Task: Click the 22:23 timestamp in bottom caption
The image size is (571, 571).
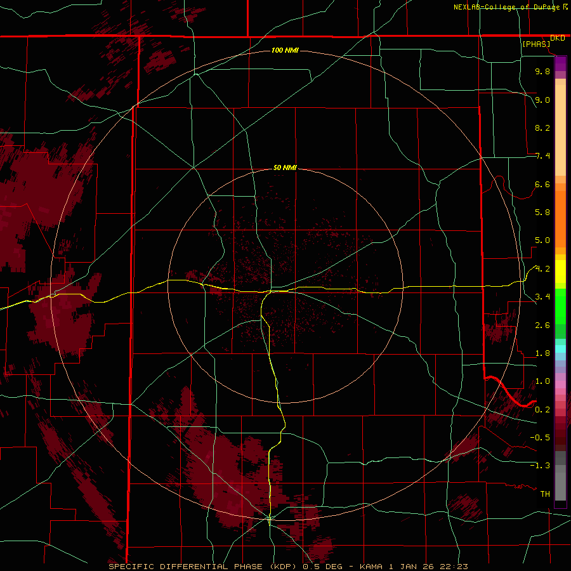Action: coord(455,567)
